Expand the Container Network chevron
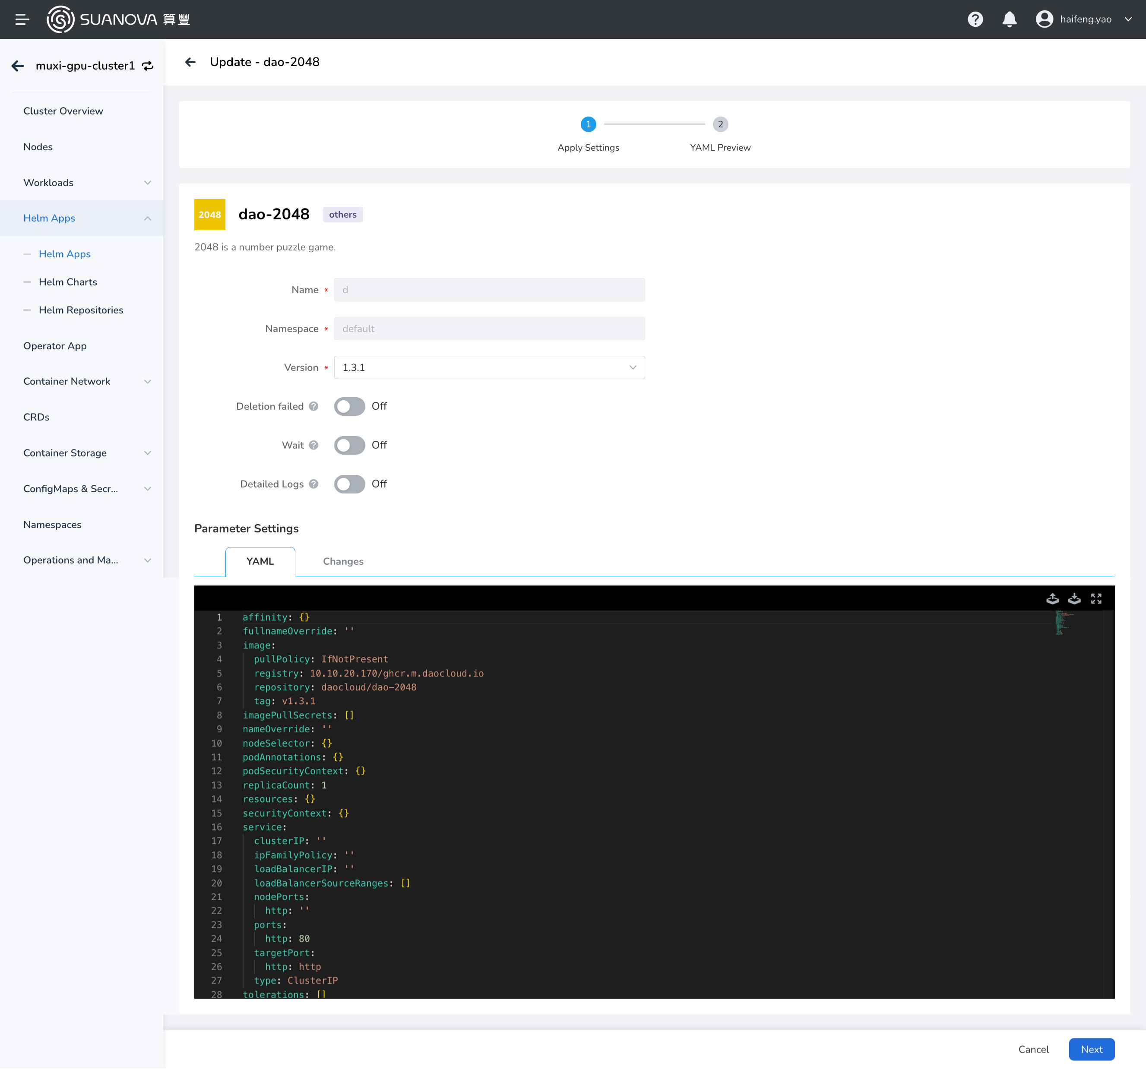Image resolution: width=1146 pixels, height=1069 pixels. pyautogui.click(x=148, y=382)
